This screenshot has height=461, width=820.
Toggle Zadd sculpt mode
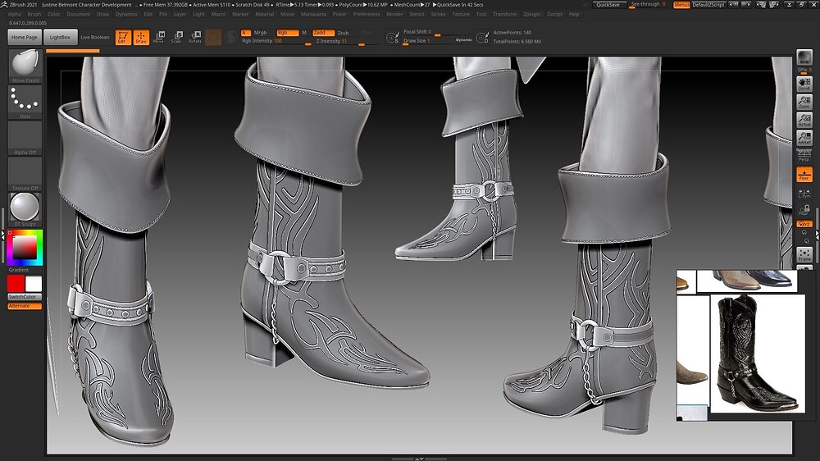pos(323,33)
